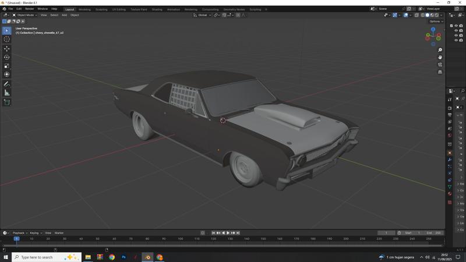The height and width of the screenshot is (262, 466).
Task: Open the Physics properties tab
Action: coord(450,173)
